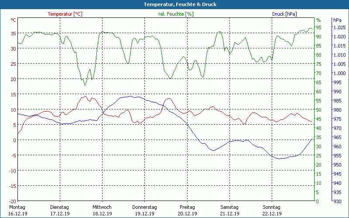
Task: Click green humidity axis value "0"
Action: click(x=318, y=201)
